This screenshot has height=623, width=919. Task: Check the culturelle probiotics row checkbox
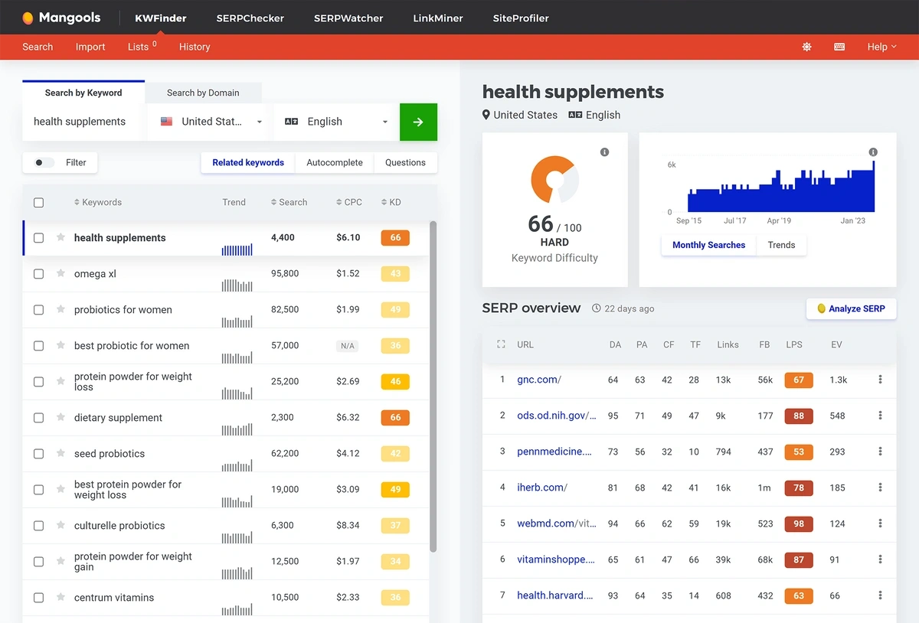tap(38, 526)
